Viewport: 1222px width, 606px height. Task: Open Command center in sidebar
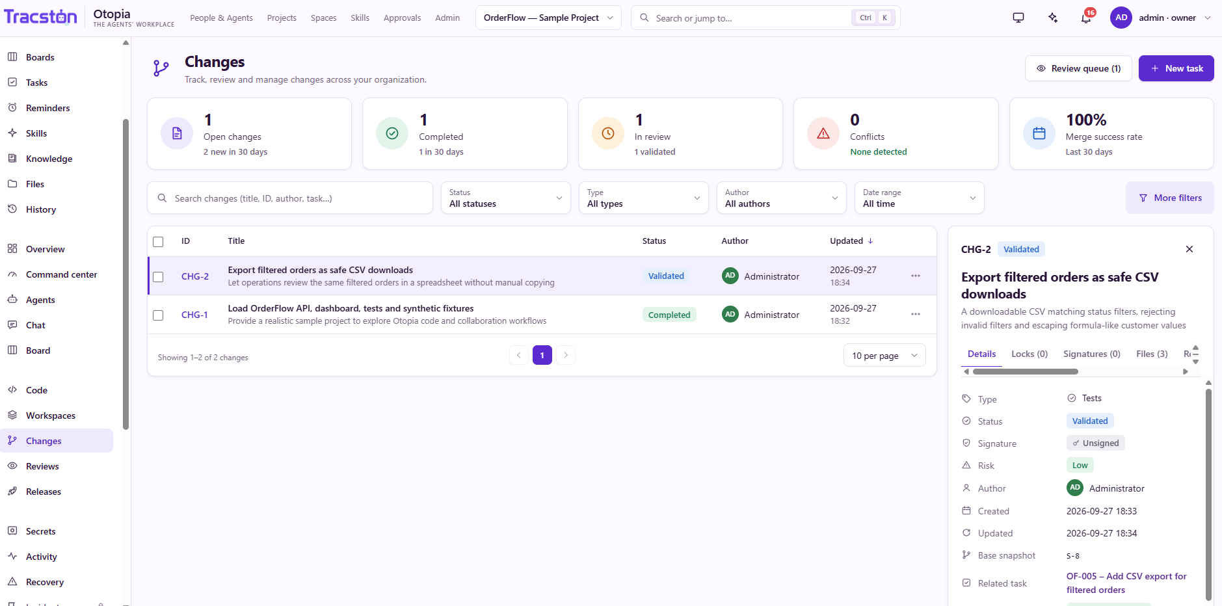pos(57,274)
